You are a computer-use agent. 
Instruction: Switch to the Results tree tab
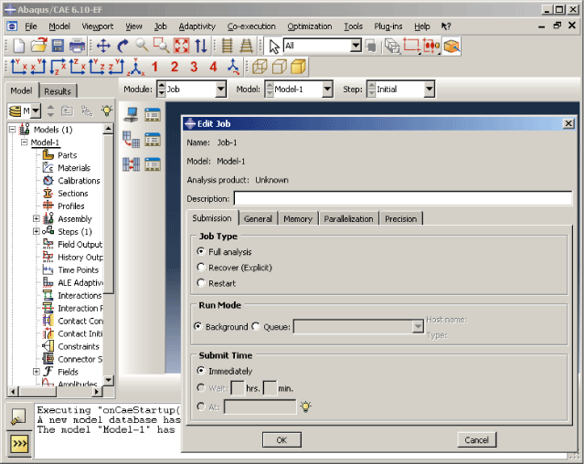(58, 91)
